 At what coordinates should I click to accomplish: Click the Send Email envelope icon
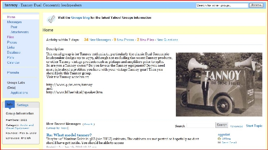(x=219, y=143)
